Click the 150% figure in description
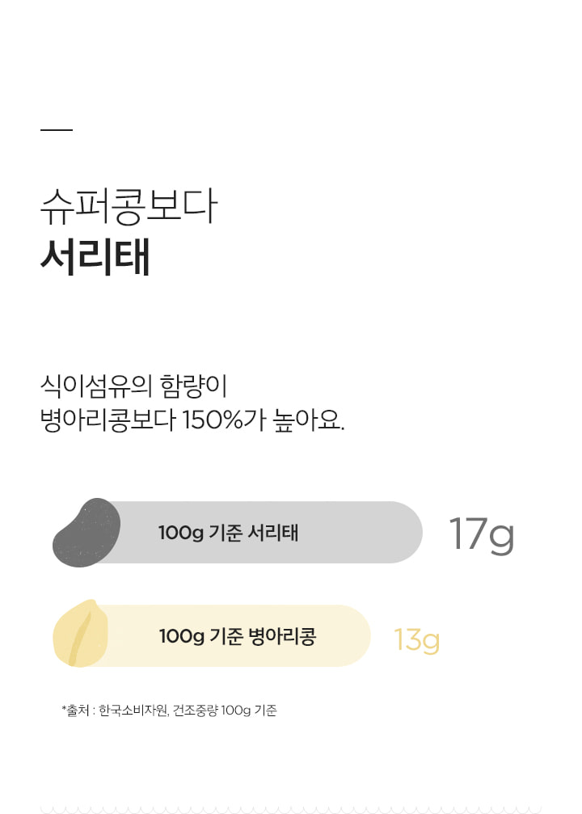This screenshot has width=582, height=814. [x=213, y=420]
